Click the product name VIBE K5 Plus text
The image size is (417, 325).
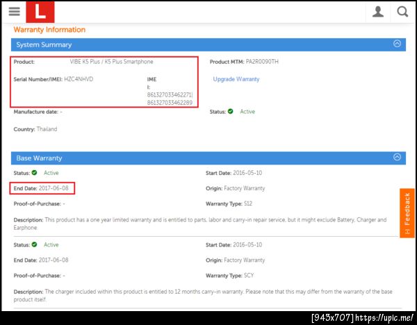pyautogui.click(x=111, y=62)
